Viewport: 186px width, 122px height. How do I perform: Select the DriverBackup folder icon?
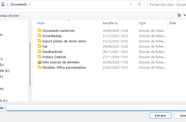point(40,36)
